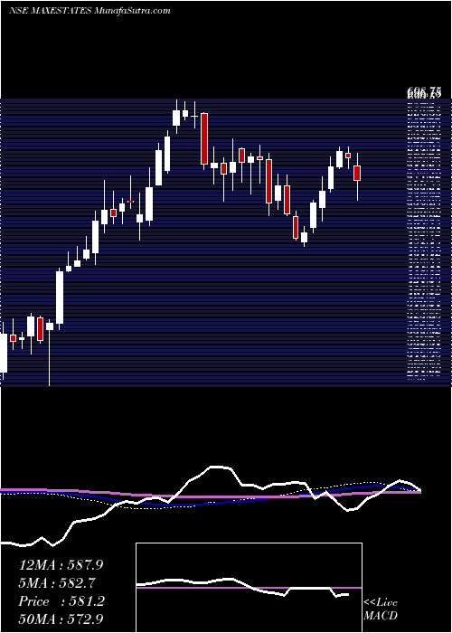Click the Live MACD inset chart
452x633 pixels.
[249, 588]
